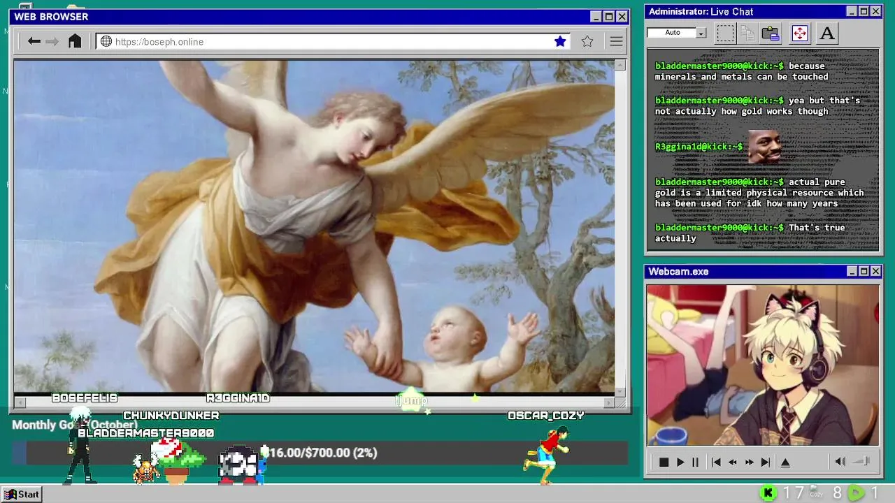Open the Start menu
The image size is (895, 503).
click(22, 494)
